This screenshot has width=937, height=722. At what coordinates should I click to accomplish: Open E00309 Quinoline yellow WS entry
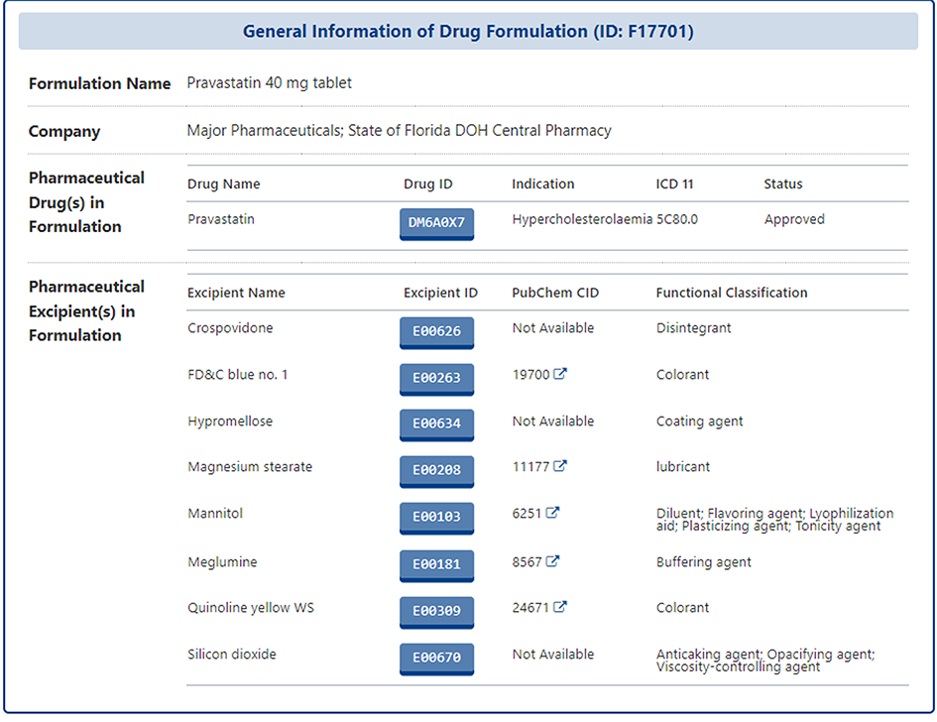point(436,611)
